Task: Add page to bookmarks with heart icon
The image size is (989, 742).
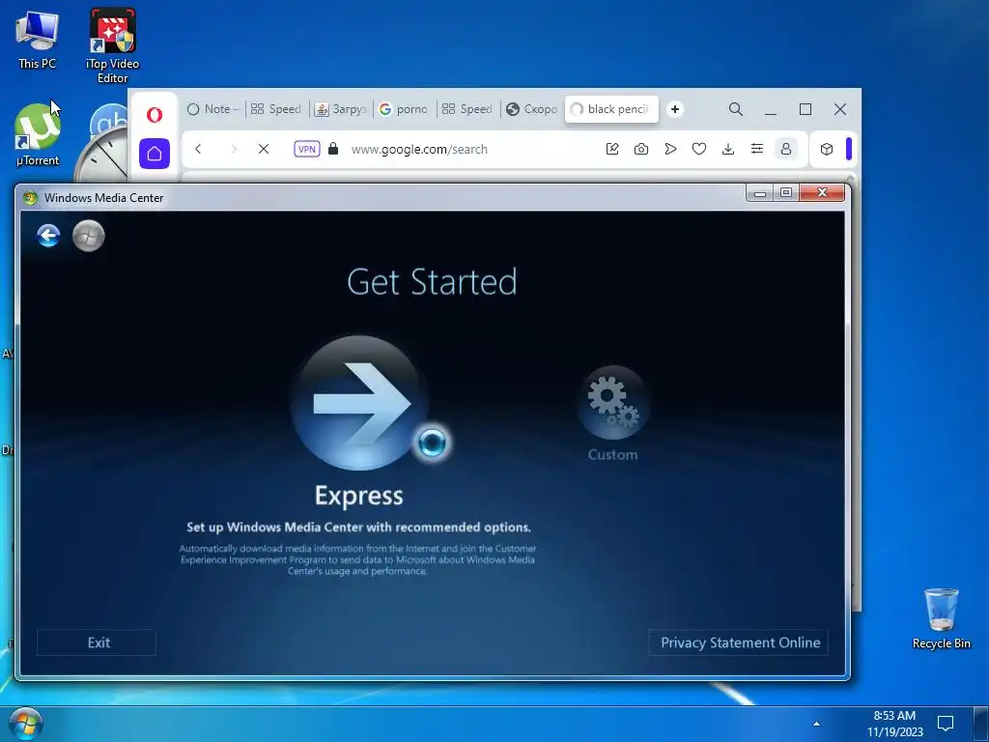Action: (699, 149)
